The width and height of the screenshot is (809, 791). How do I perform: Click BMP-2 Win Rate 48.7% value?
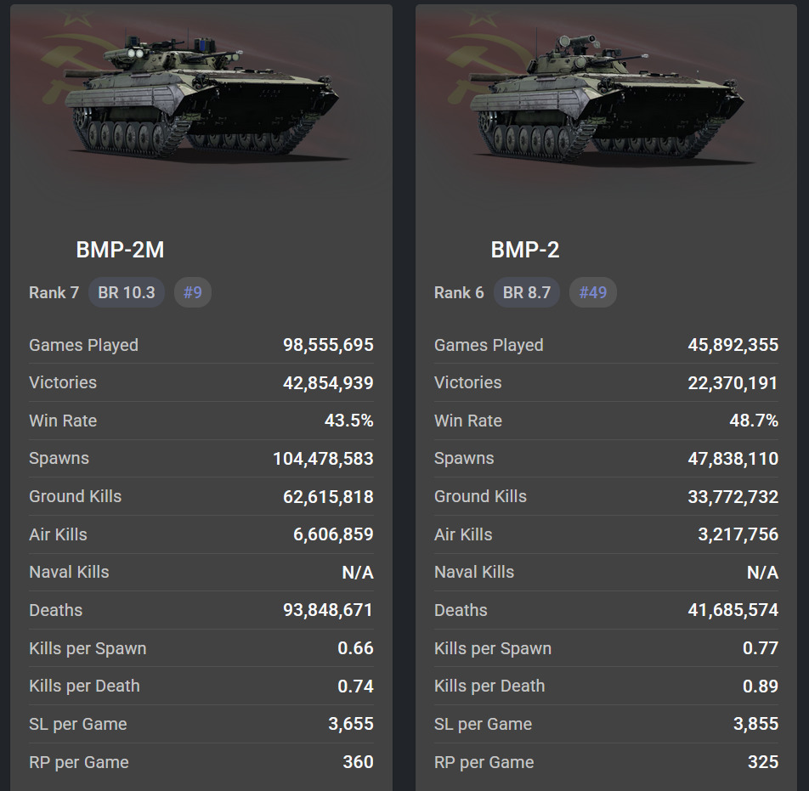(x=755, y=421)
